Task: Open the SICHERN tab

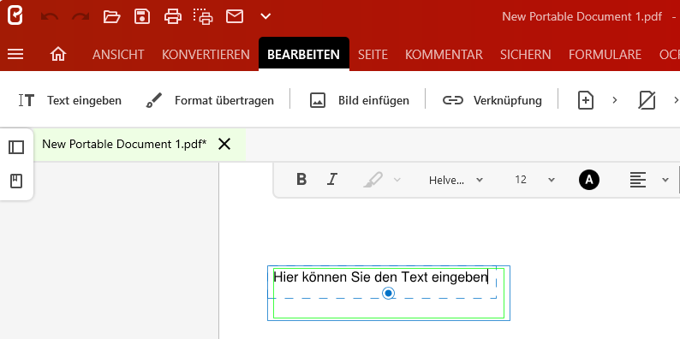Action: (526, 55)
